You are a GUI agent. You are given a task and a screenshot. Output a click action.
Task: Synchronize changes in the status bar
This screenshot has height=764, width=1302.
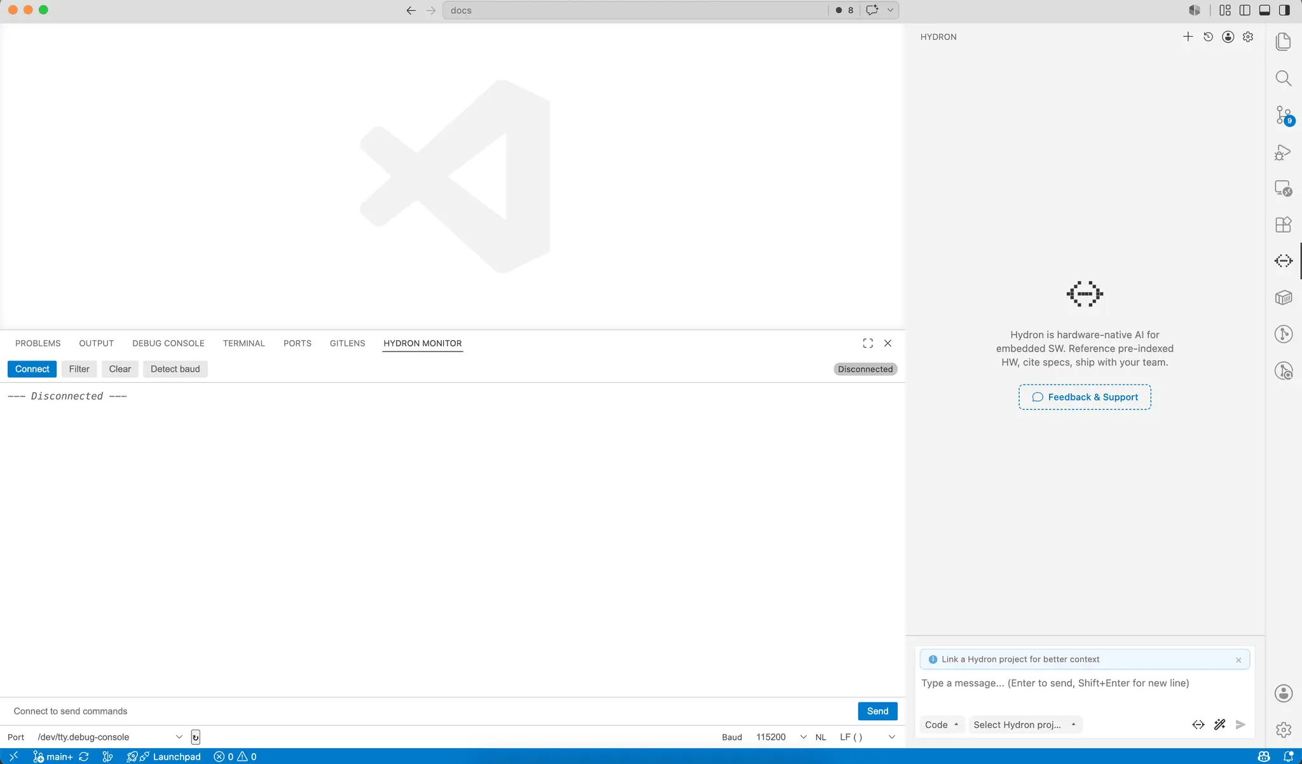(84, 756)
